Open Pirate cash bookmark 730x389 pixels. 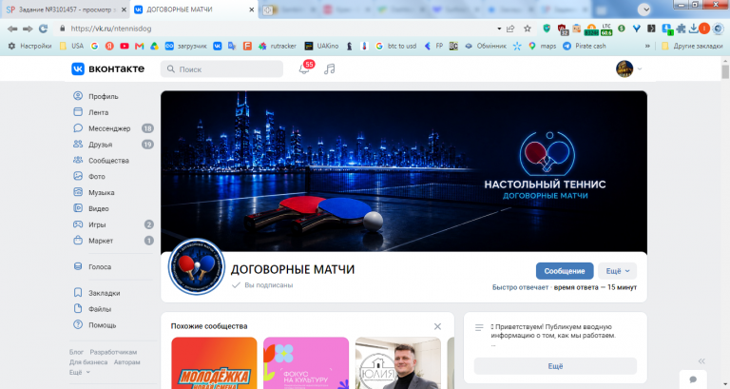click(x=585, y=46)
